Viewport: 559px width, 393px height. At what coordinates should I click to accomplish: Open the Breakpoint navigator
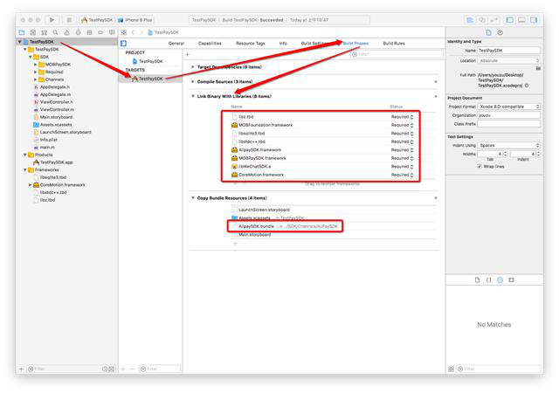click(x=100, y=32)
